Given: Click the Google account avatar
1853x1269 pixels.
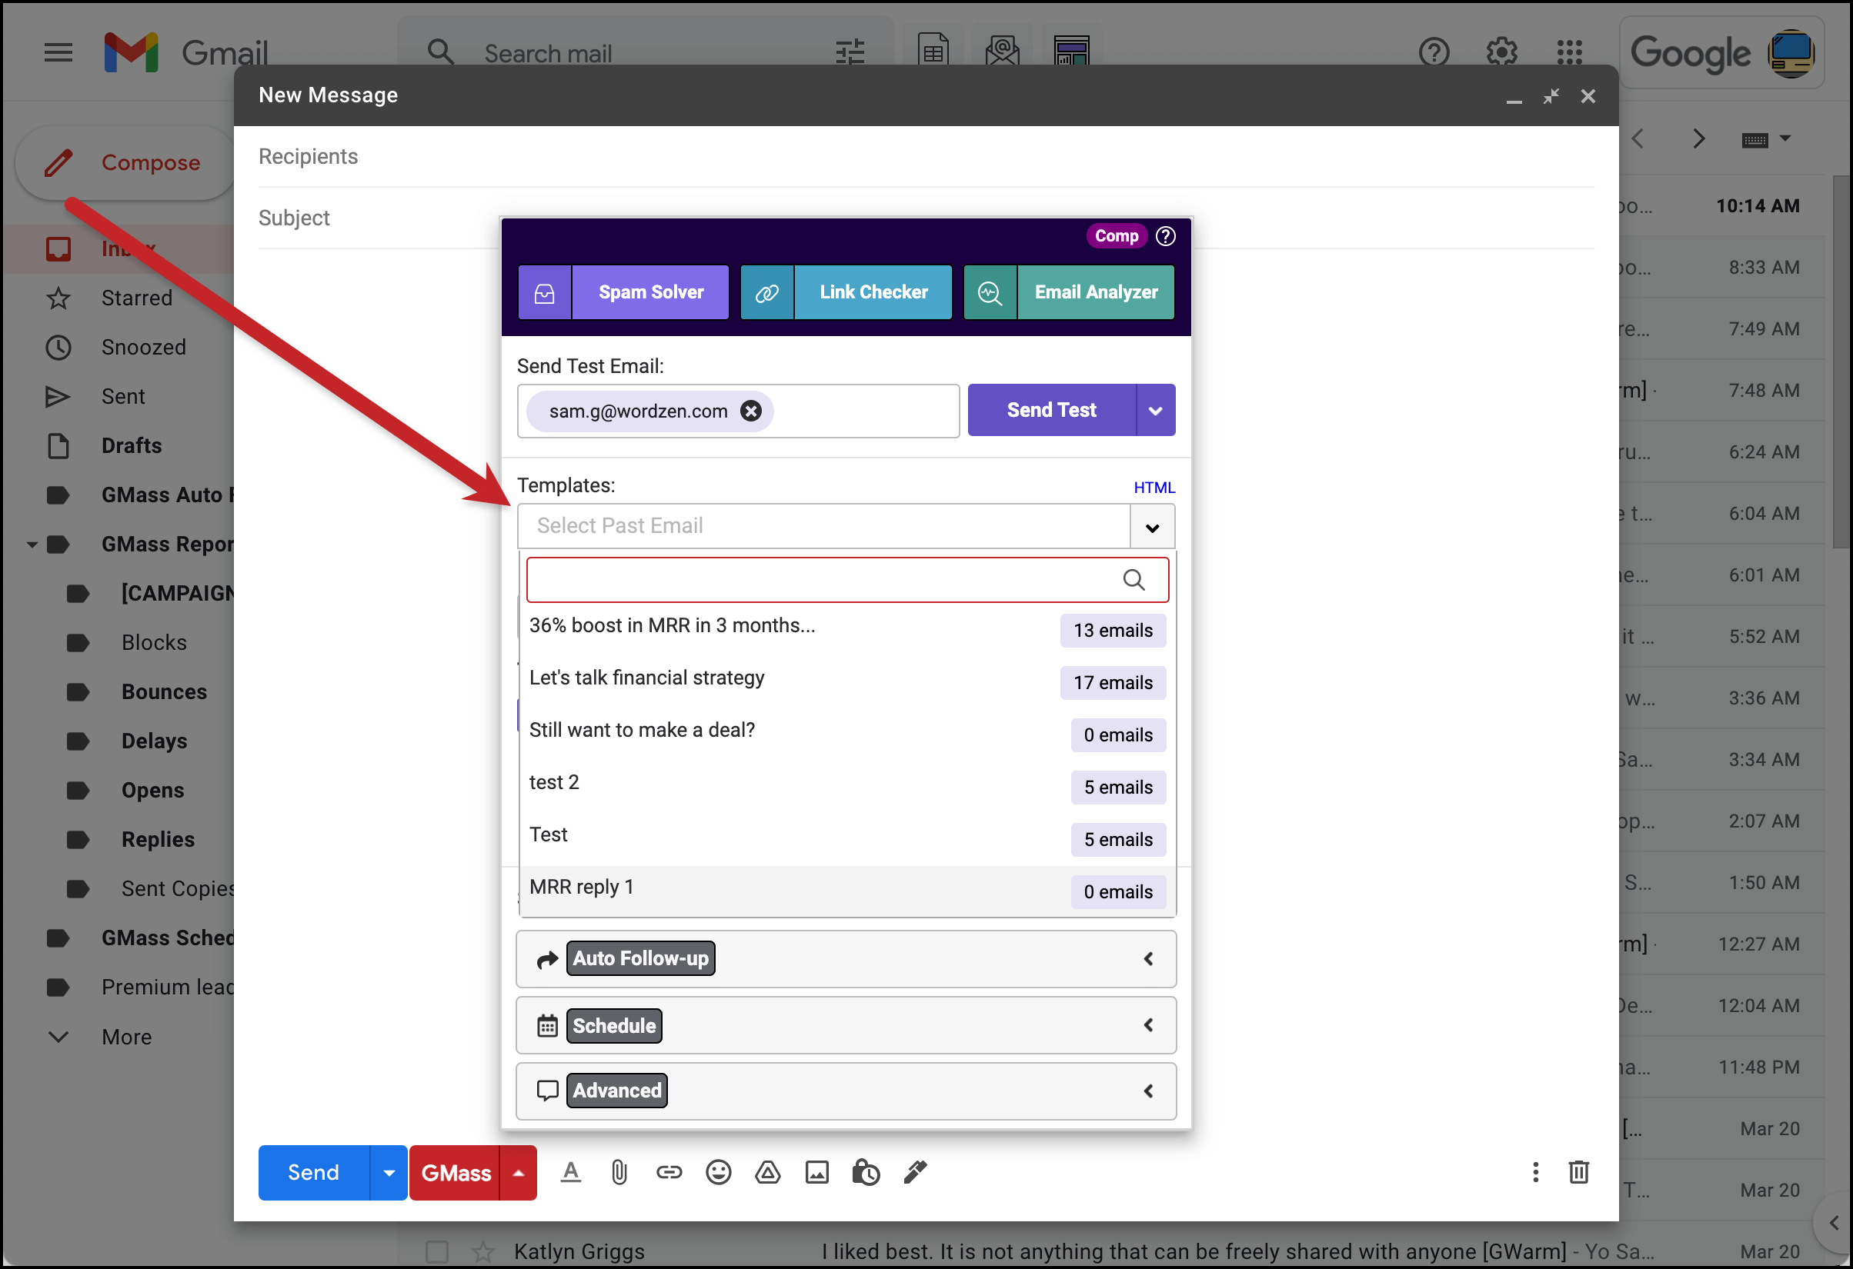Looking at the screenshot, I should (x=1791, y=52).
